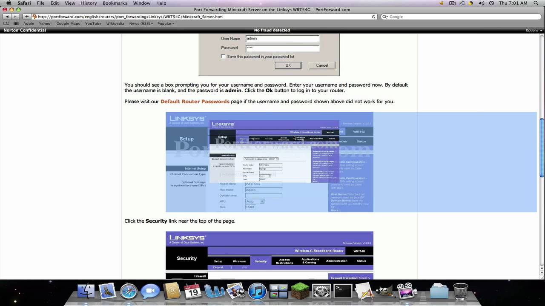Click the OK button in login image
Screen dimensions: 545x306
click(288, 65)
